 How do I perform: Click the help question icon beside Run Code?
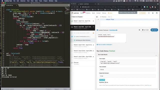(x=139, y=30)
